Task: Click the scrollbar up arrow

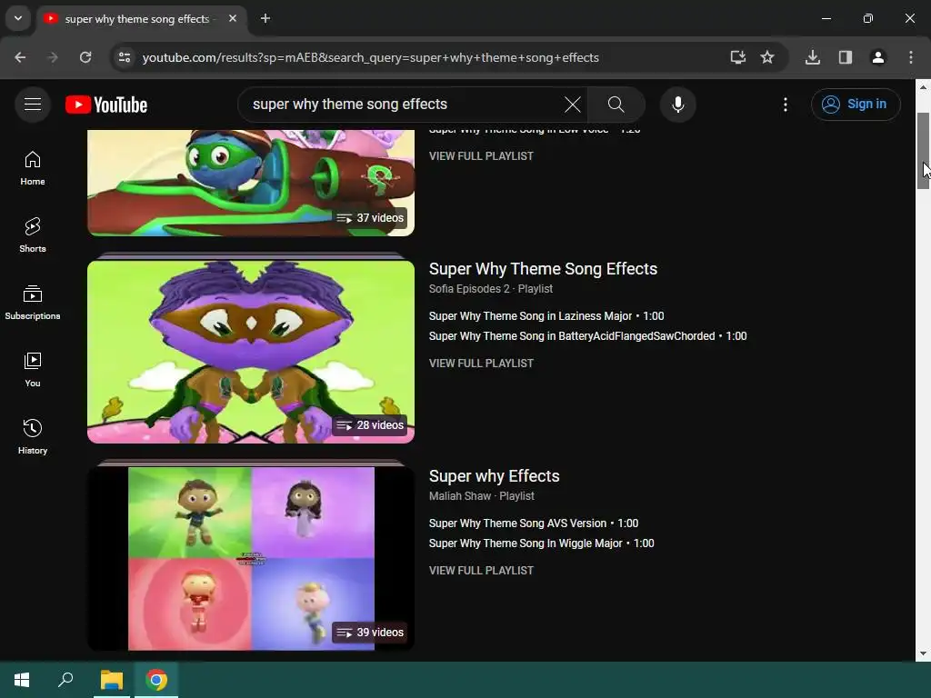Action: coord(923,86)
